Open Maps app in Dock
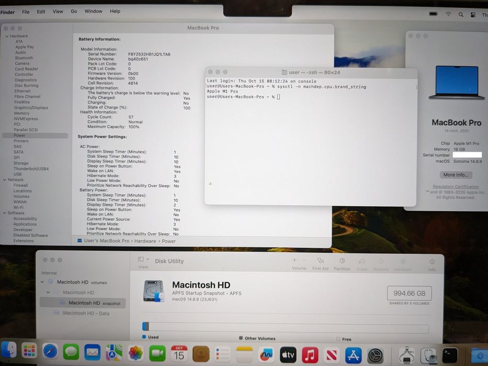The height and width of the screenshot is (366, 488). click(114, 353)
